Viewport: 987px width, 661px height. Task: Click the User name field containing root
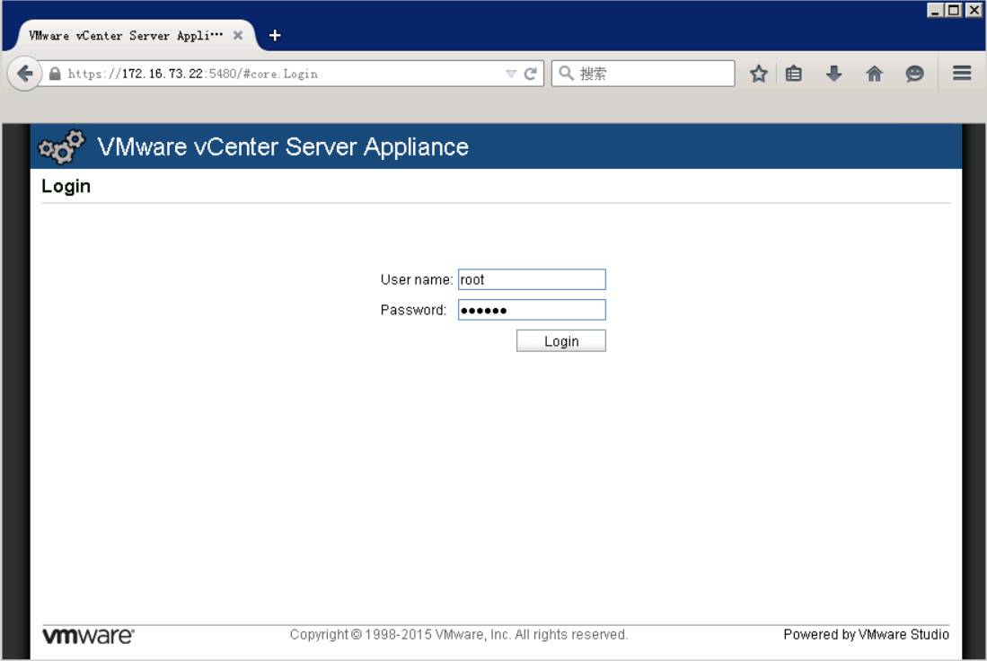point(532,279)
